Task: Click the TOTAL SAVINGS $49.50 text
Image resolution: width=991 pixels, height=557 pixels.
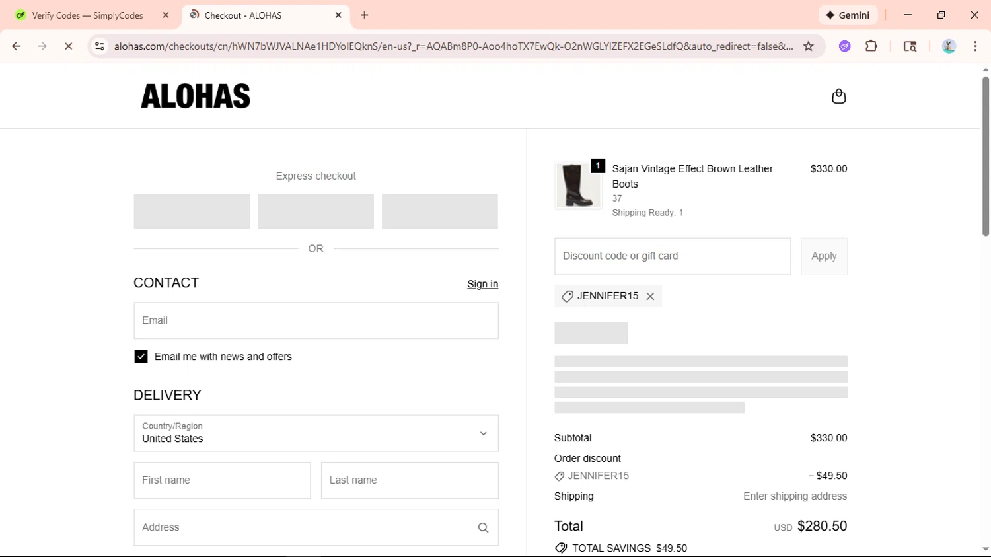Action: click(629, 548)
